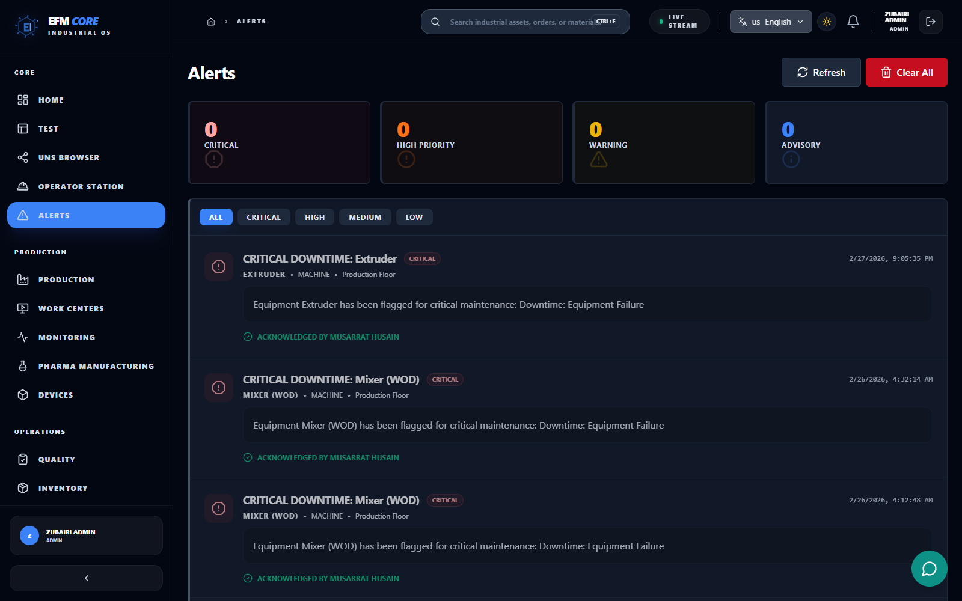Select the MEDIUM severity filter
Image resolution: width=962 pixels, height=601 pixels.
(365, 217)
